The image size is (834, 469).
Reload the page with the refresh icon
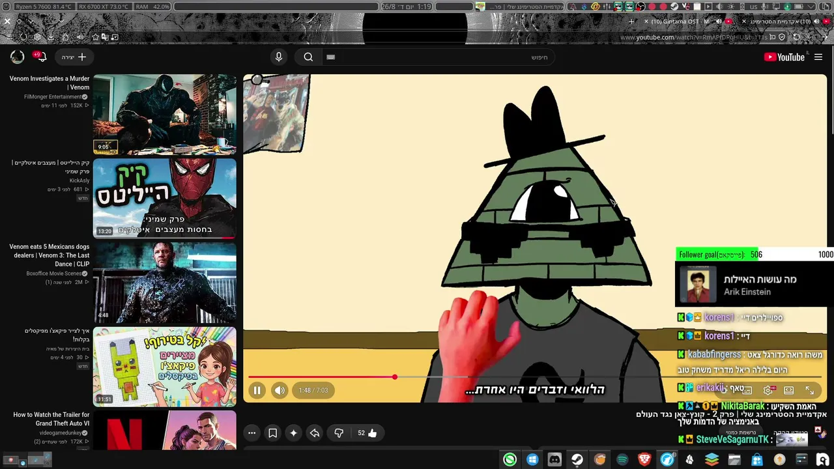click(x=797, y=37)
